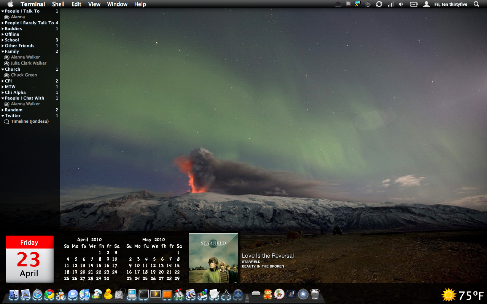The height and width of the screenshot is (304, 487).
Task: Open the volume speaker menu bar icon
Action: (401, 4)
